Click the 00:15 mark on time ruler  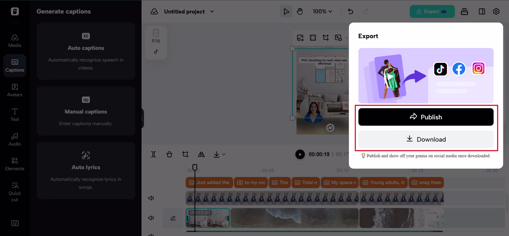tap(417, 170)
